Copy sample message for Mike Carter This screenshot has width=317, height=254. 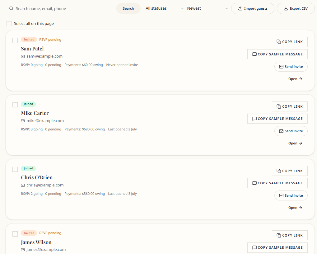tap(277, 119)
